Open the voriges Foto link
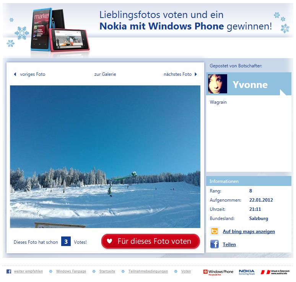The width and height of the screenshot is (296, 282). (33, 74)
